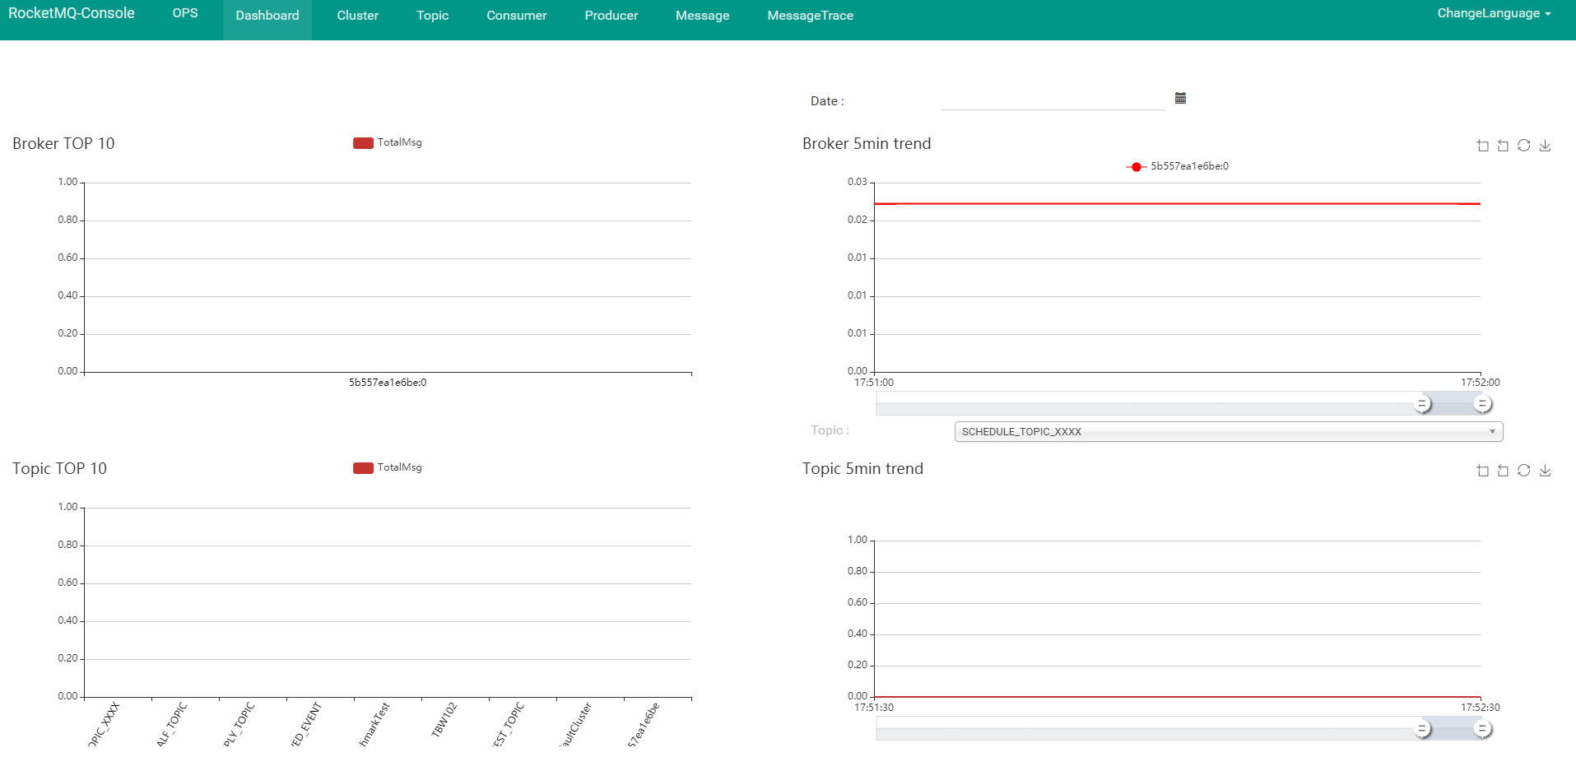Toggle 5b557ea1e6be:0 series legend in Broker trend
Viewport: 1576px width, 771px height.
(x=1178, y=166)
